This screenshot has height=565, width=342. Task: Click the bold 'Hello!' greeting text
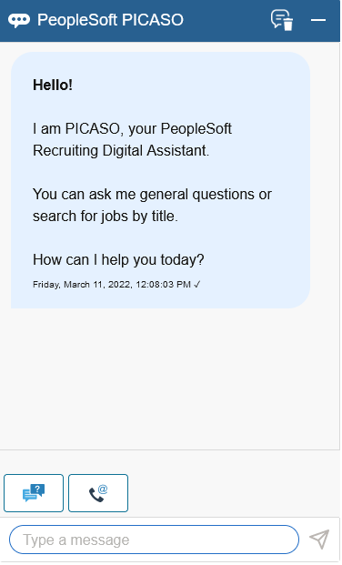coord(53,85)
